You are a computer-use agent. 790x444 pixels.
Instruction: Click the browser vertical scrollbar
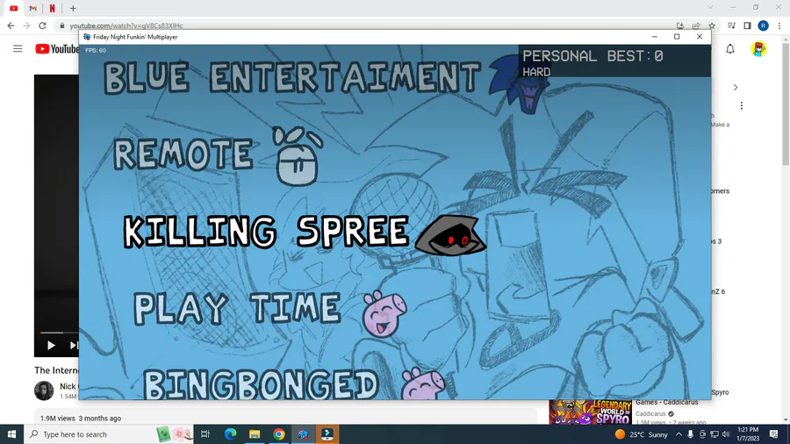tap(786, 104)
